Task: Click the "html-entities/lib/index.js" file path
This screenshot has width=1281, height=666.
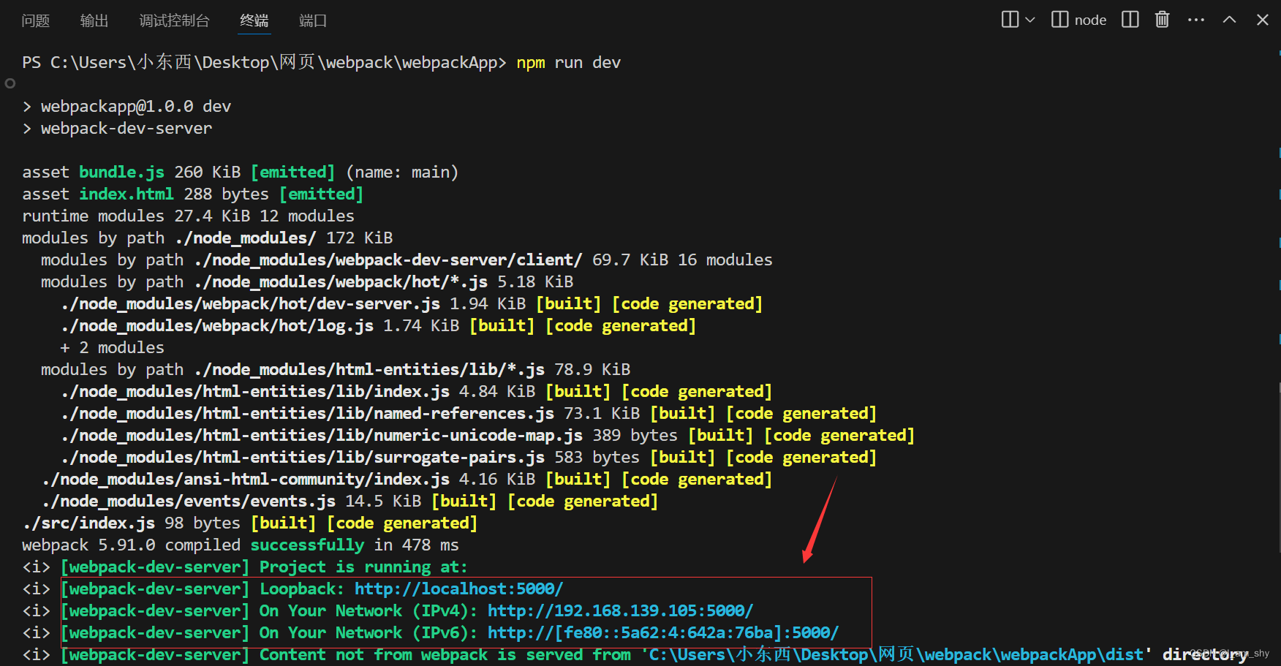Action: click(255, 392)
